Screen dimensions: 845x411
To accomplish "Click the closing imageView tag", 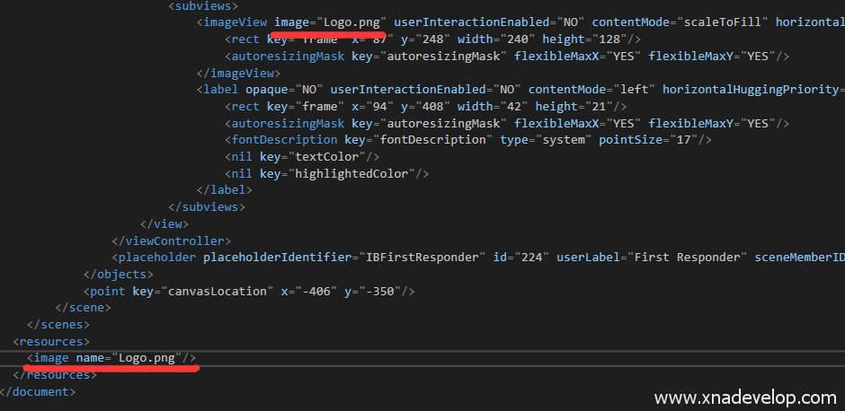I will [x=238, y=73].
